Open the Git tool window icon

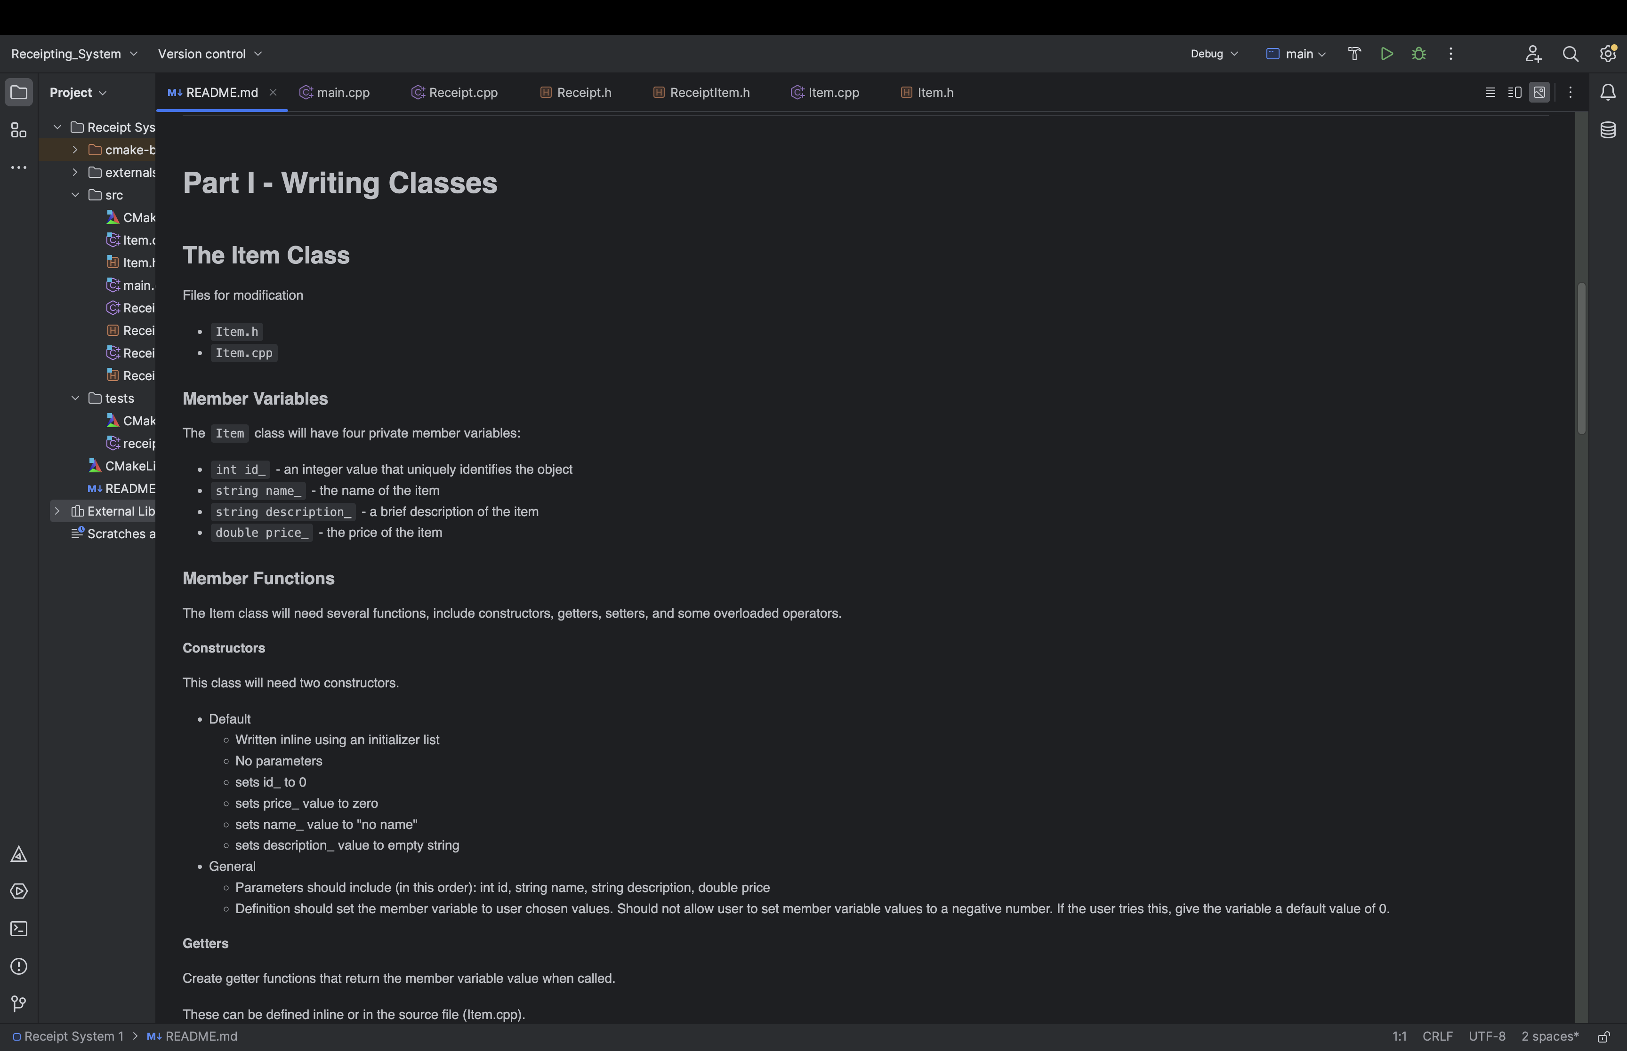click(x=18, y=1003)
